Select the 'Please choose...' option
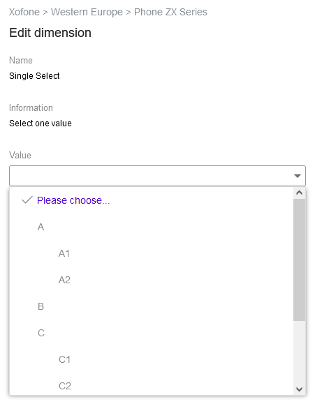The width and height of the screenshot is (315, 404). [152, 200]
